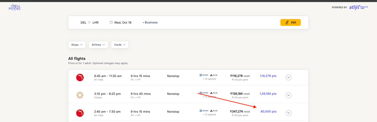Expand the Vistara 3:10 pm flight details
This screenshot has height=122, width=377.
(288, 95)
